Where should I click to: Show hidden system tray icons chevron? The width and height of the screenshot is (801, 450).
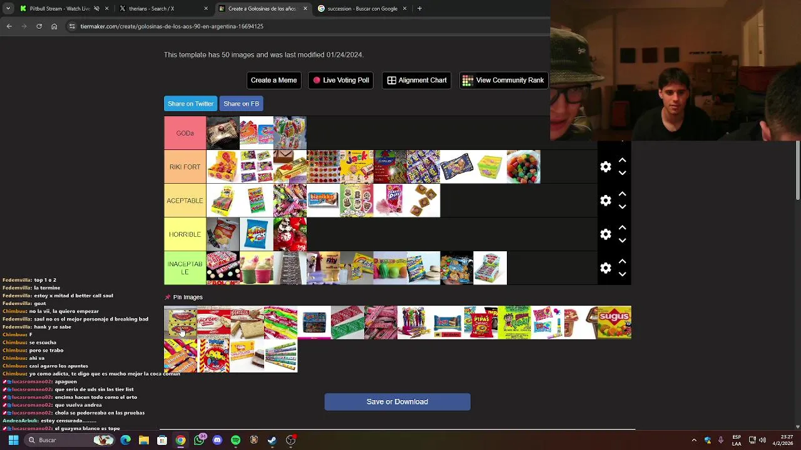[693, 440]
